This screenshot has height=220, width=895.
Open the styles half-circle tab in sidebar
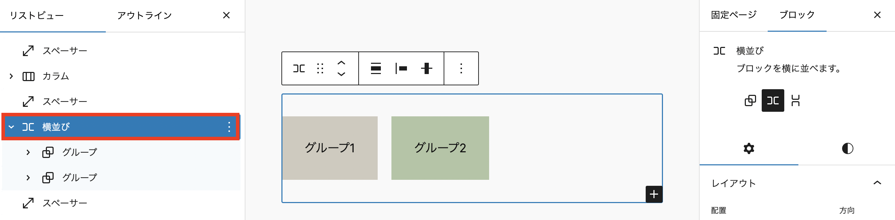point(847,148)
